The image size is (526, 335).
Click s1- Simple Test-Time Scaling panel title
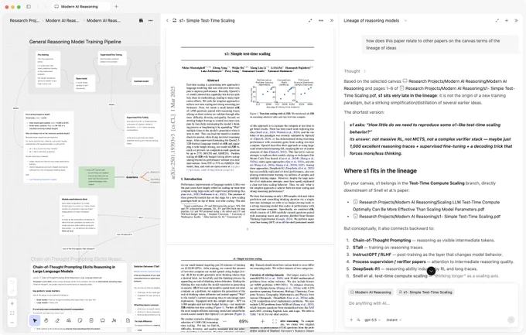tap(207, 20)
